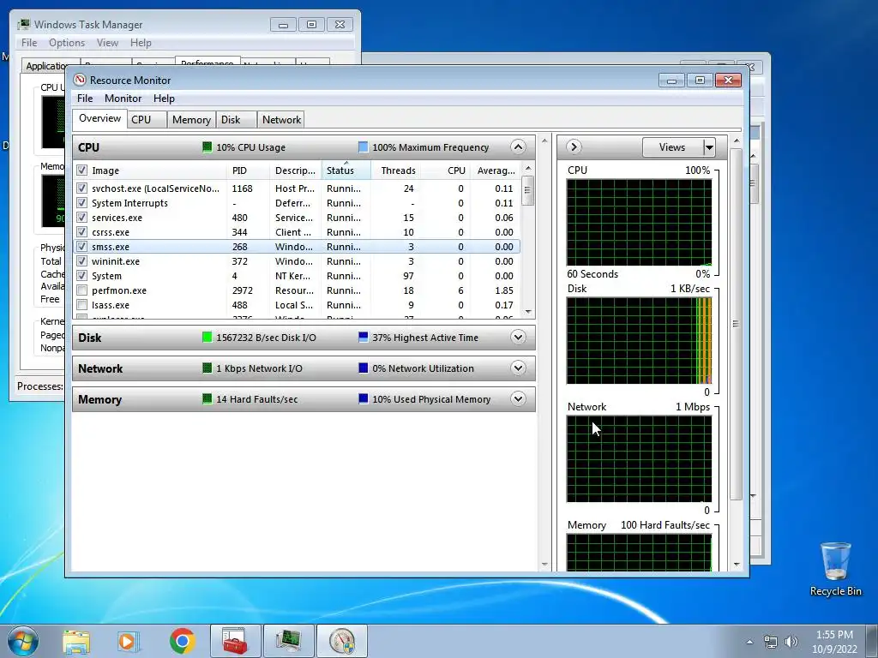Uncheck svchost.exe process checkbox
This screenshot has width=878, height=658.
(x=81, y=188)
